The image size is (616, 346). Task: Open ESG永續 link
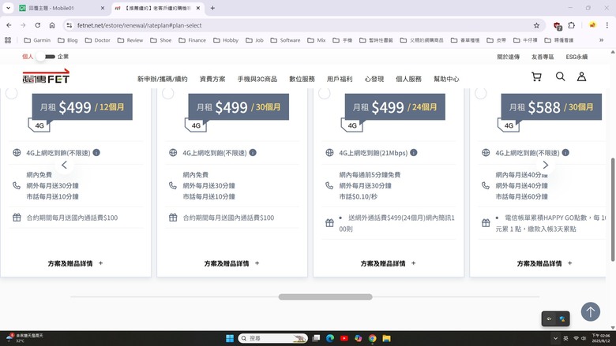(x=577, y=57)
